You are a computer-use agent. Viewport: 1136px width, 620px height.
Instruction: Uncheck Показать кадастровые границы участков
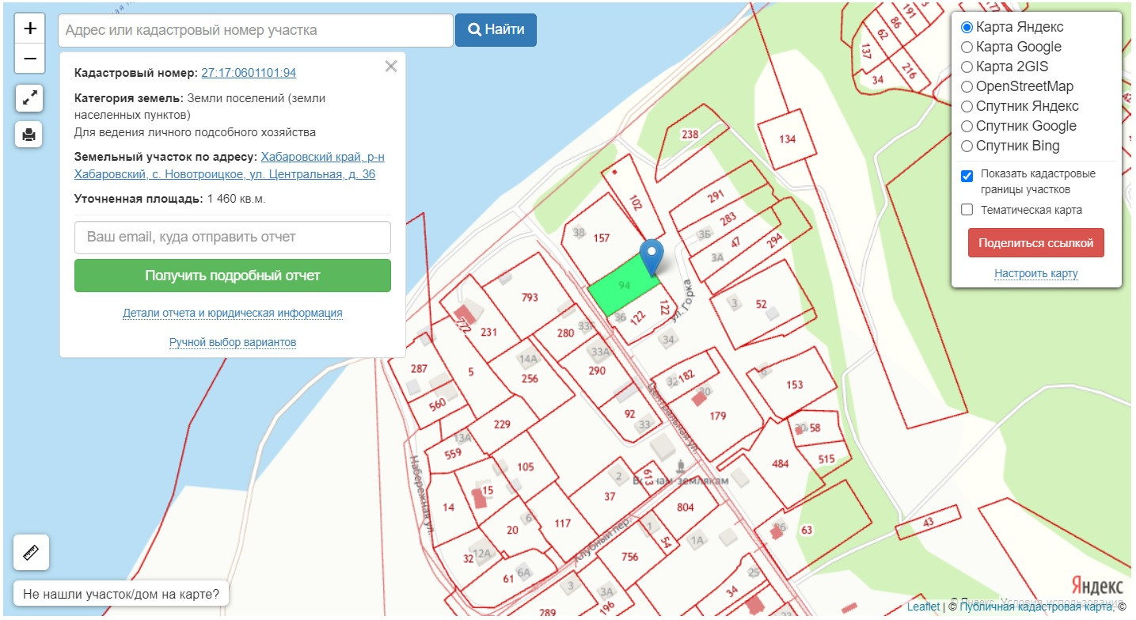pyautogui.click(x=967, y=176)
